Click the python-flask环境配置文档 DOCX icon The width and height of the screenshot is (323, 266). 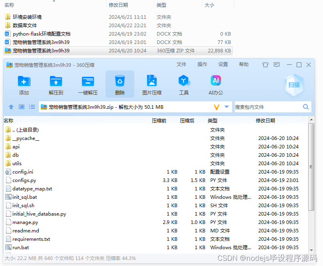(8, 34)
